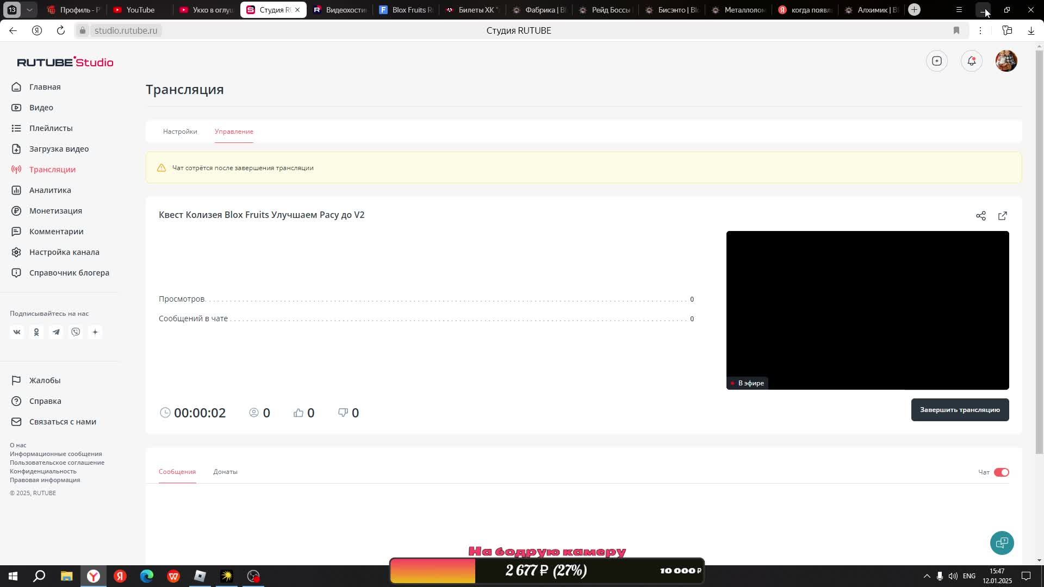Click the Трансляции sidebar icon
1044x587 pixels.
16,170
